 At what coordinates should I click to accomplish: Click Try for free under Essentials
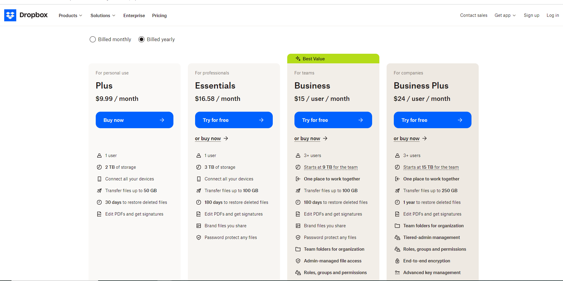234,120
